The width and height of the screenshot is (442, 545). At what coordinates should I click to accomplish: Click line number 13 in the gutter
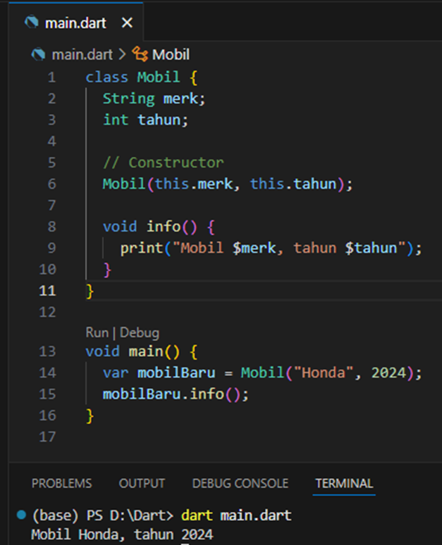(47, 351)
